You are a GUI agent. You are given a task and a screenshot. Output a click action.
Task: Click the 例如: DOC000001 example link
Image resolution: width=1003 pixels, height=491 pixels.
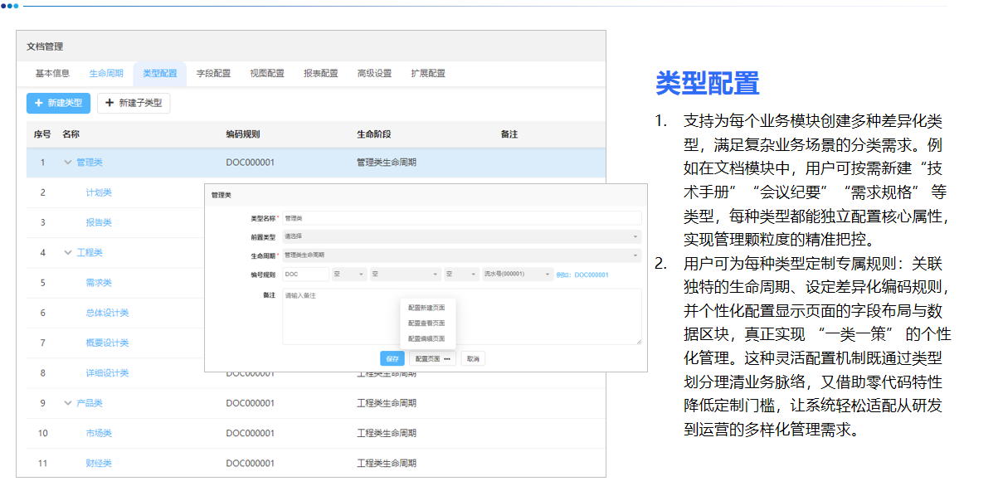(583, 275)
